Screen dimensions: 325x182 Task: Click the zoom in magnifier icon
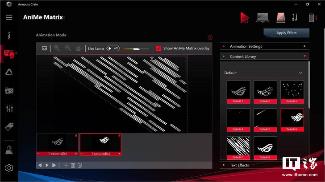[57, 48]
